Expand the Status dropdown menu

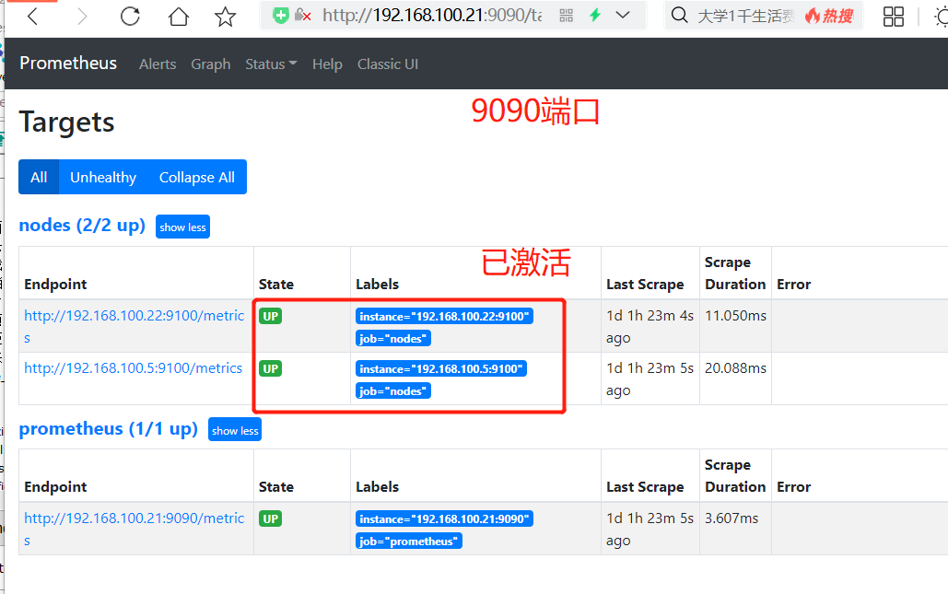271,64
